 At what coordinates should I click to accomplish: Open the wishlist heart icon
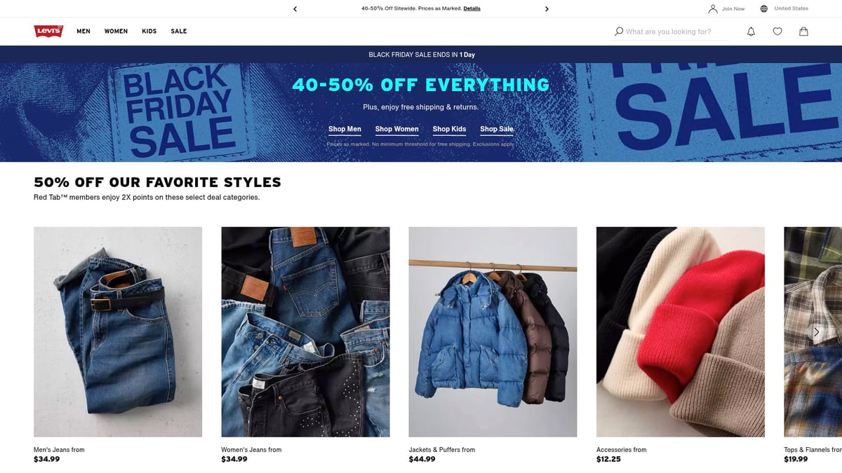coord(777,32)
